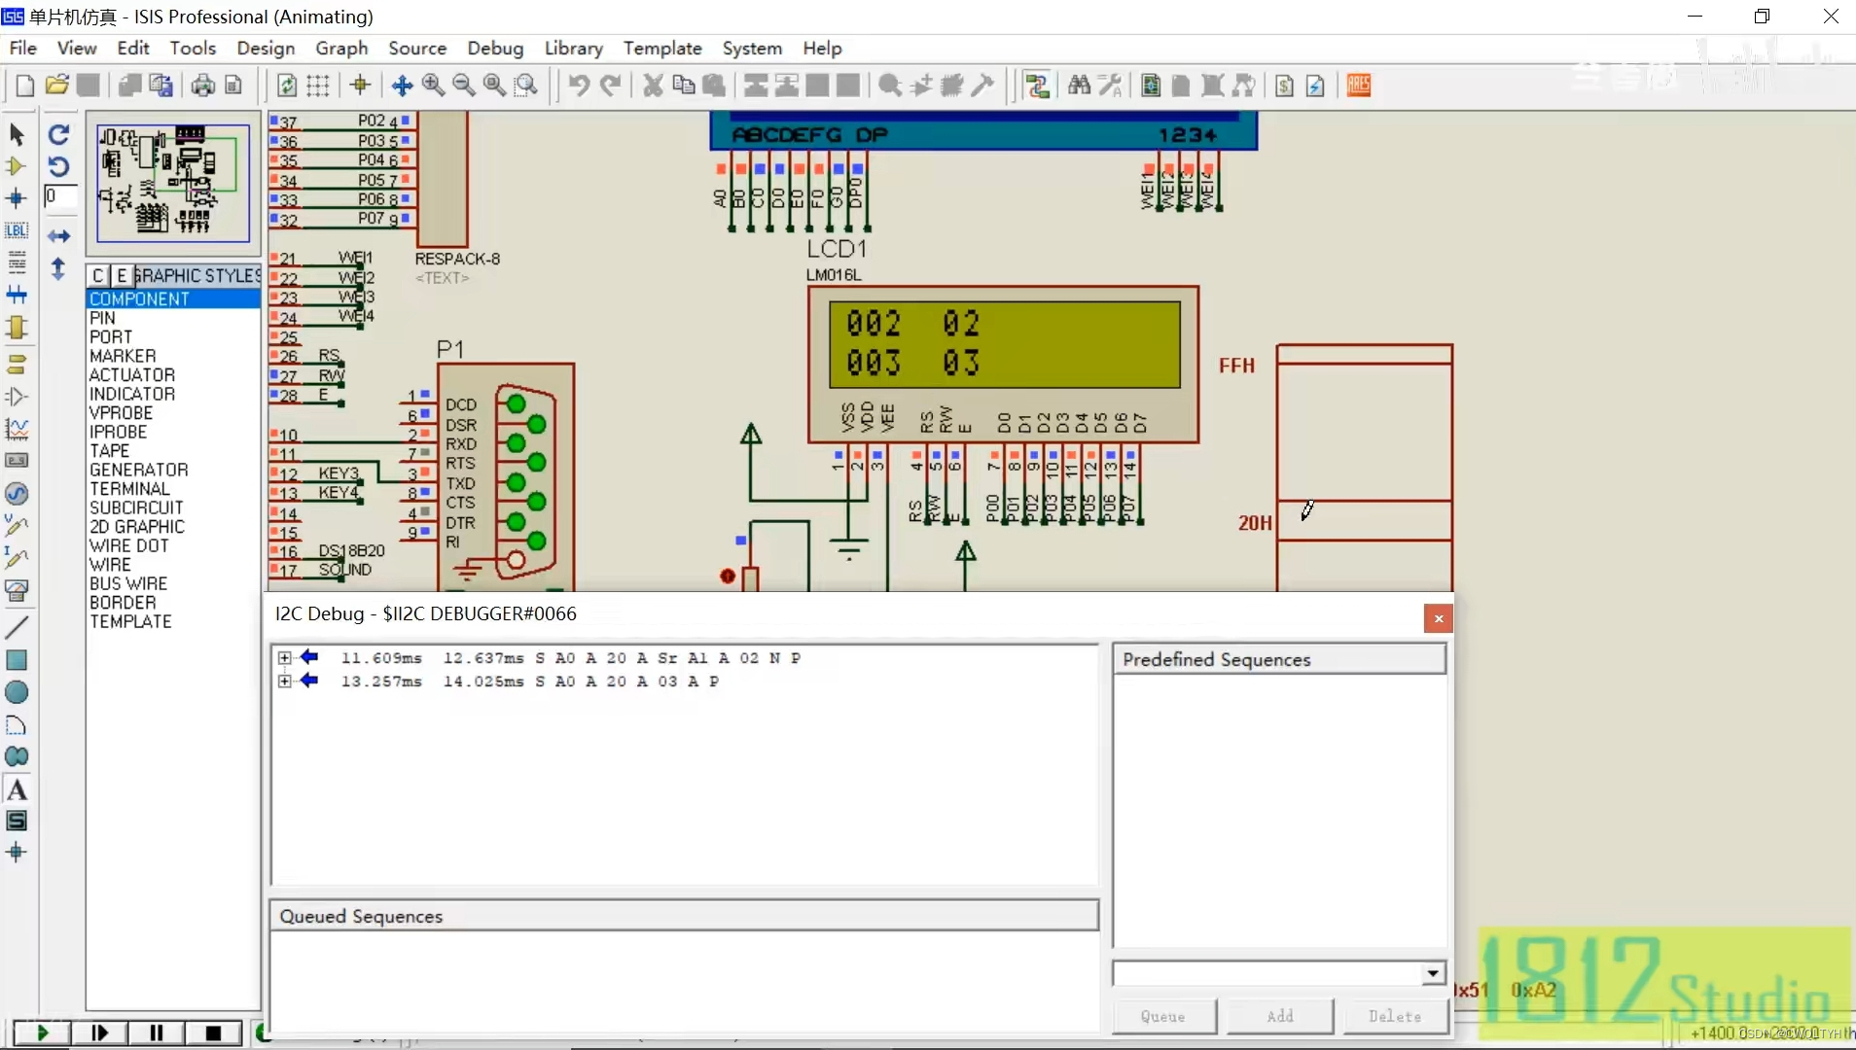The image size is (1856, 1050).
Task: Click the Search and Tag binoculars icon
Action: (1079, 86)
